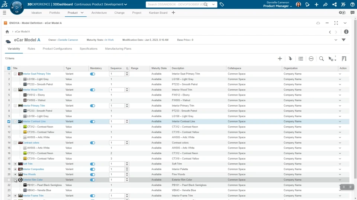
Task: Click the cloud icon in widget header
Action: tap(318, 23)
